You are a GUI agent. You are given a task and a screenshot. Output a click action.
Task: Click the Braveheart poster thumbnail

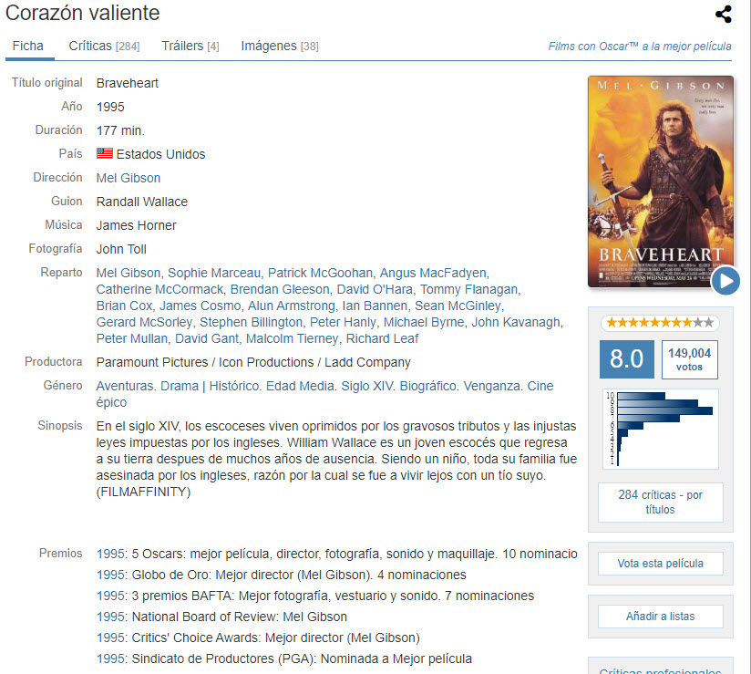(x=660, y=181)
